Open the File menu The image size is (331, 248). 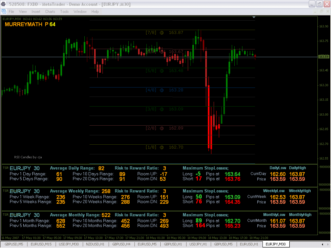point(11,11)
